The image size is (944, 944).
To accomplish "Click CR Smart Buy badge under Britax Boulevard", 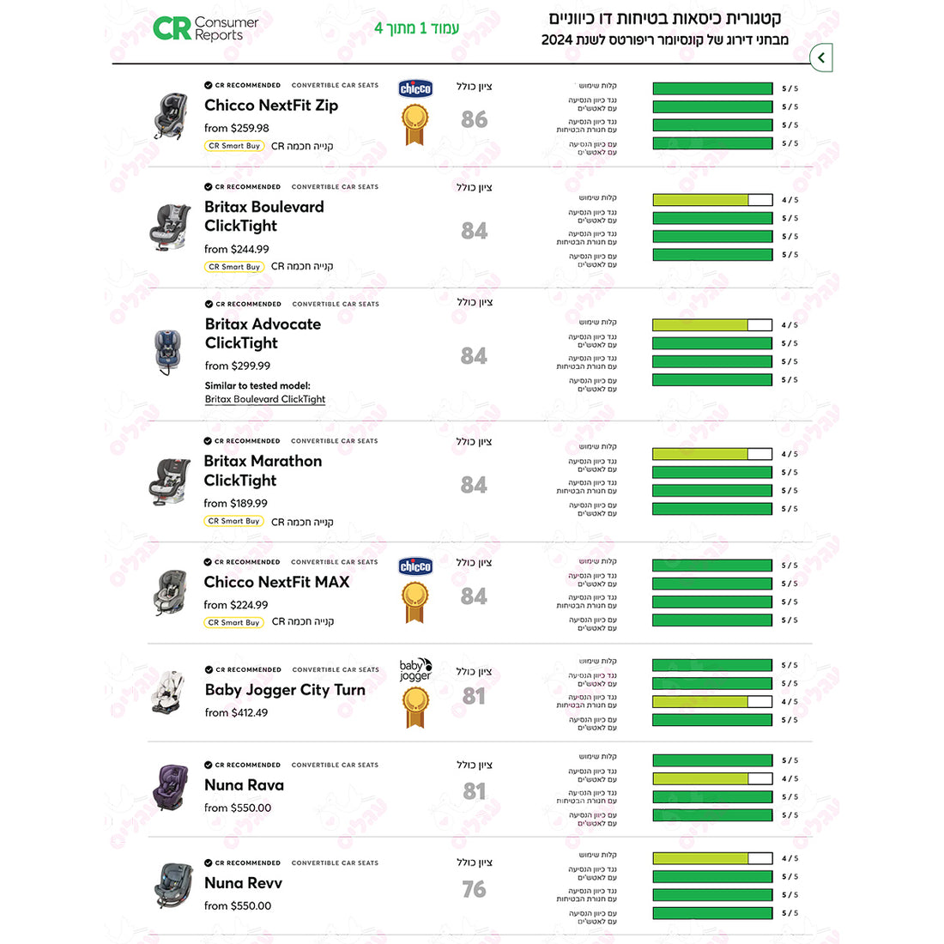I will pos(234,267).
